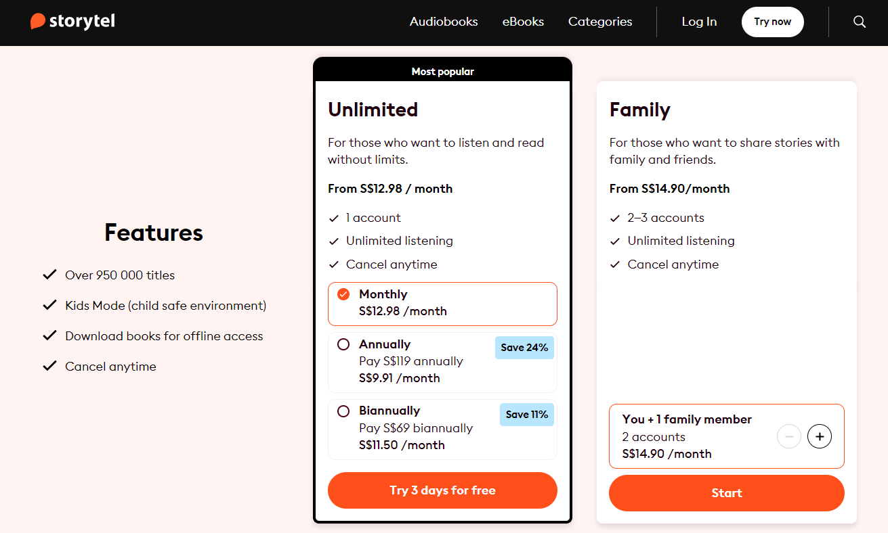Click 'Pay S$69 biannually' text

pyautogui.click(x=416, y=428)
